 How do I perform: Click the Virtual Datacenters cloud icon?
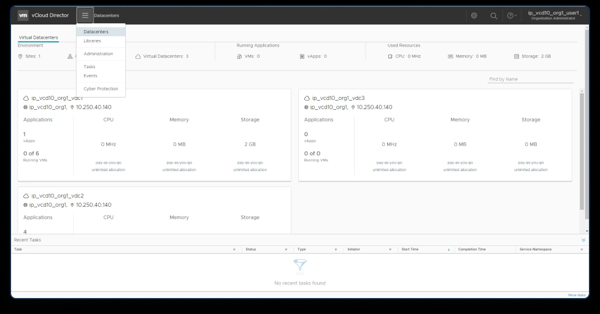[138, 56]
